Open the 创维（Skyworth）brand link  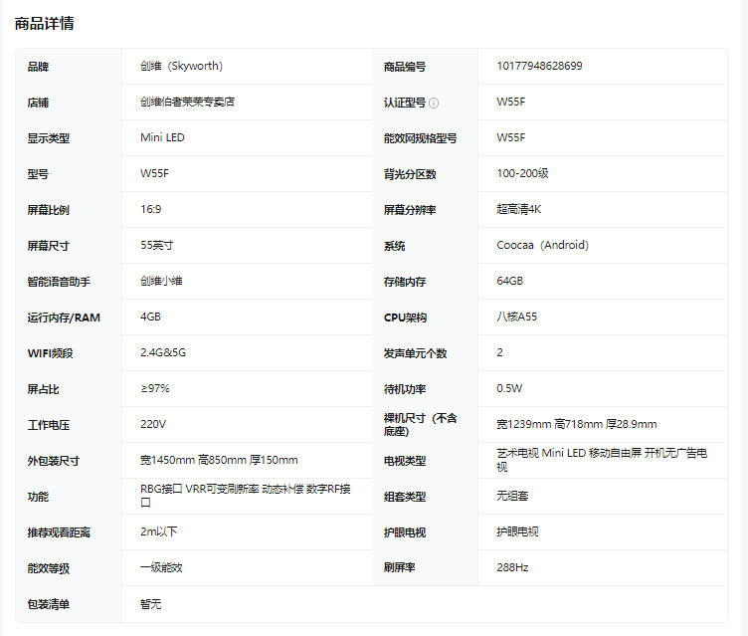click(181, 67)
